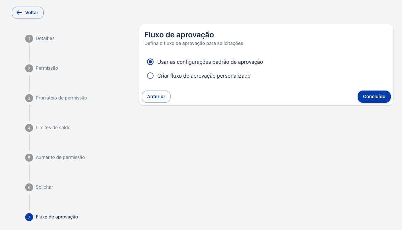The width and height of the screenshot is (402, 230).
Task: Click the active step 7 blue circle
Action: [29, 217]
